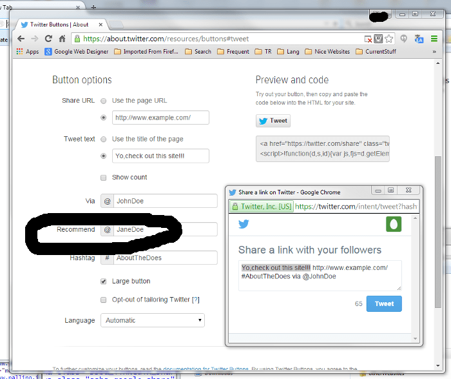Viewport: 451px width, 379px height.
Task: Click the browser forward arrow
Action: [x=35, y=39]
